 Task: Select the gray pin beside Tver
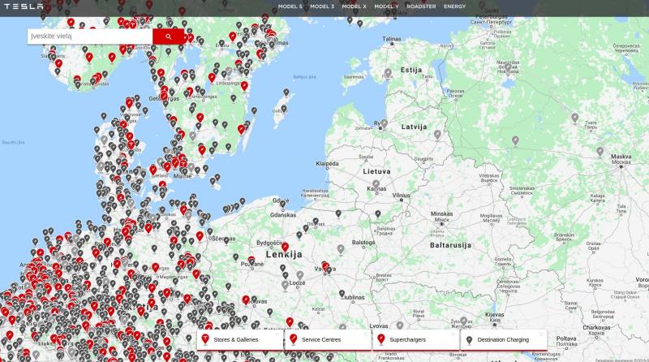tap(575, 118)
